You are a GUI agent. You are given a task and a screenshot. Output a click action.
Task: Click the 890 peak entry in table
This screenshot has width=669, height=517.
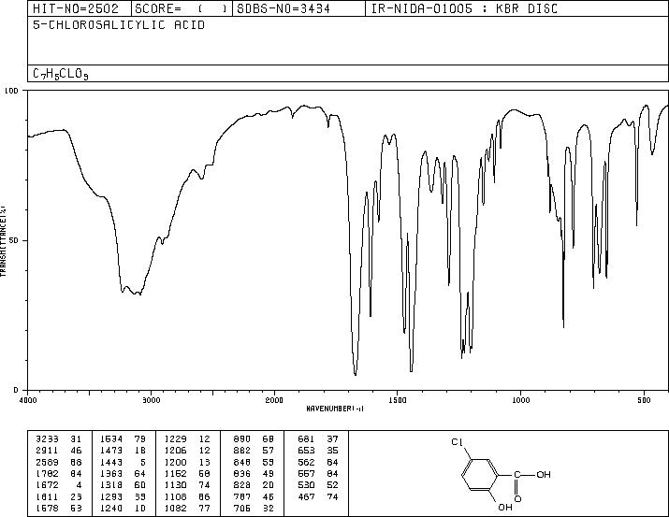pos(254,438)
